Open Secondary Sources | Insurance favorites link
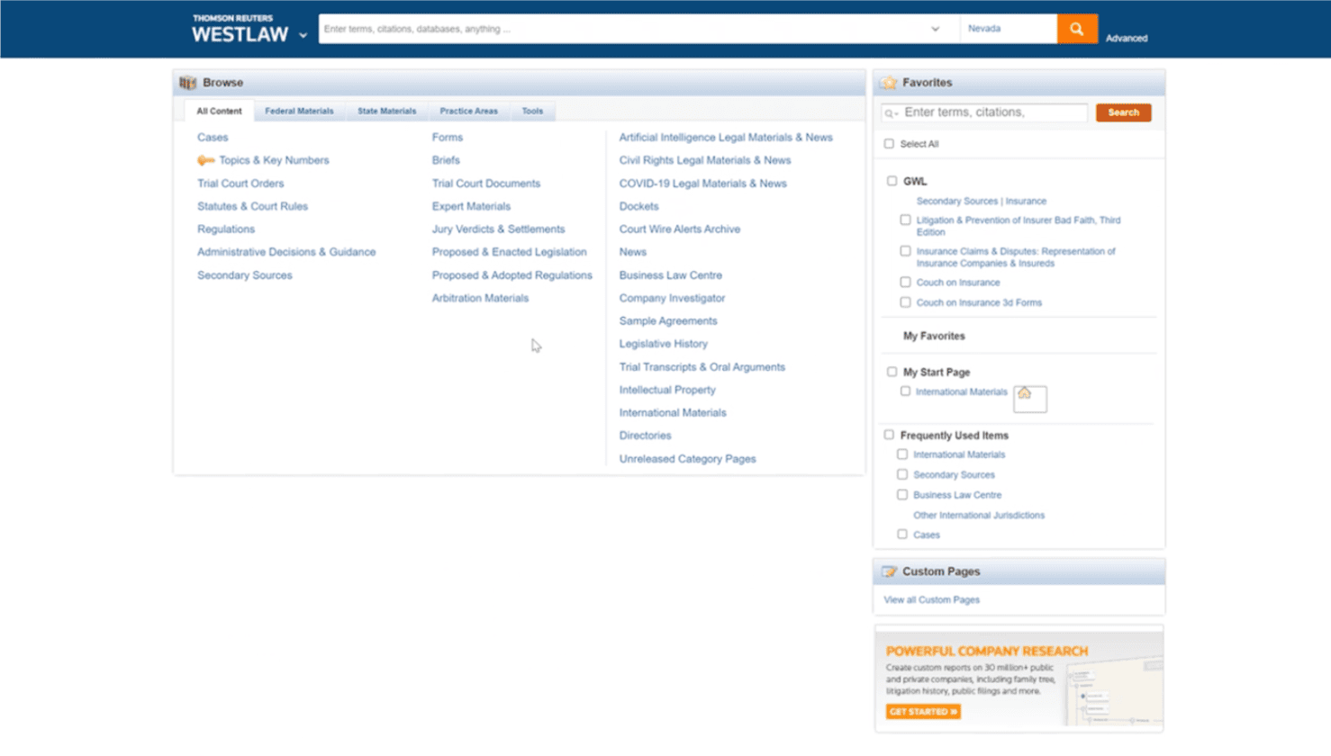Image resolution: width=1331 pixels, height=756 pixels. tap(982, 202)
